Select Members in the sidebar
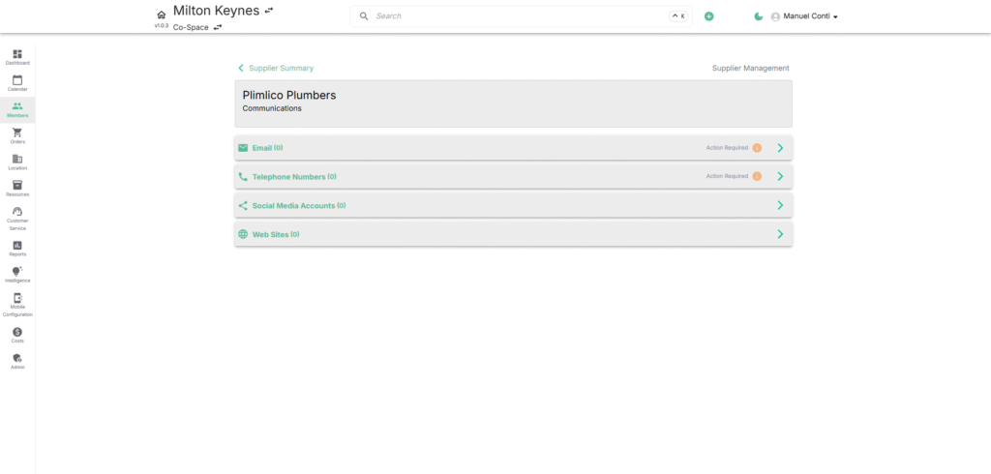The height and width of the screenshot is (474, 991). [17, 108]
